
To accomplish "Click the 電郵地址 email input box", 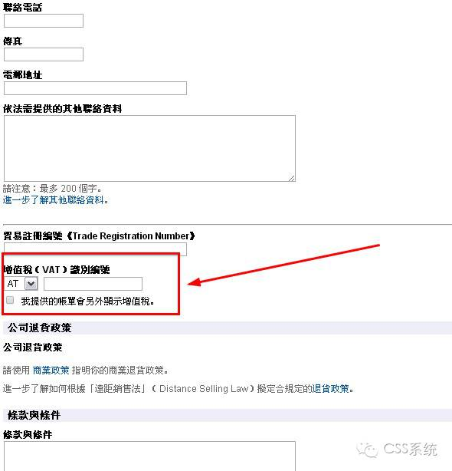I will click(x=95, y=88).
